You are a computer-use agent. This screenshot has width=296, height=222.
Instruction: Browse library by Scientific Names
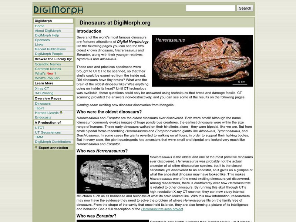tap(48, 64)
